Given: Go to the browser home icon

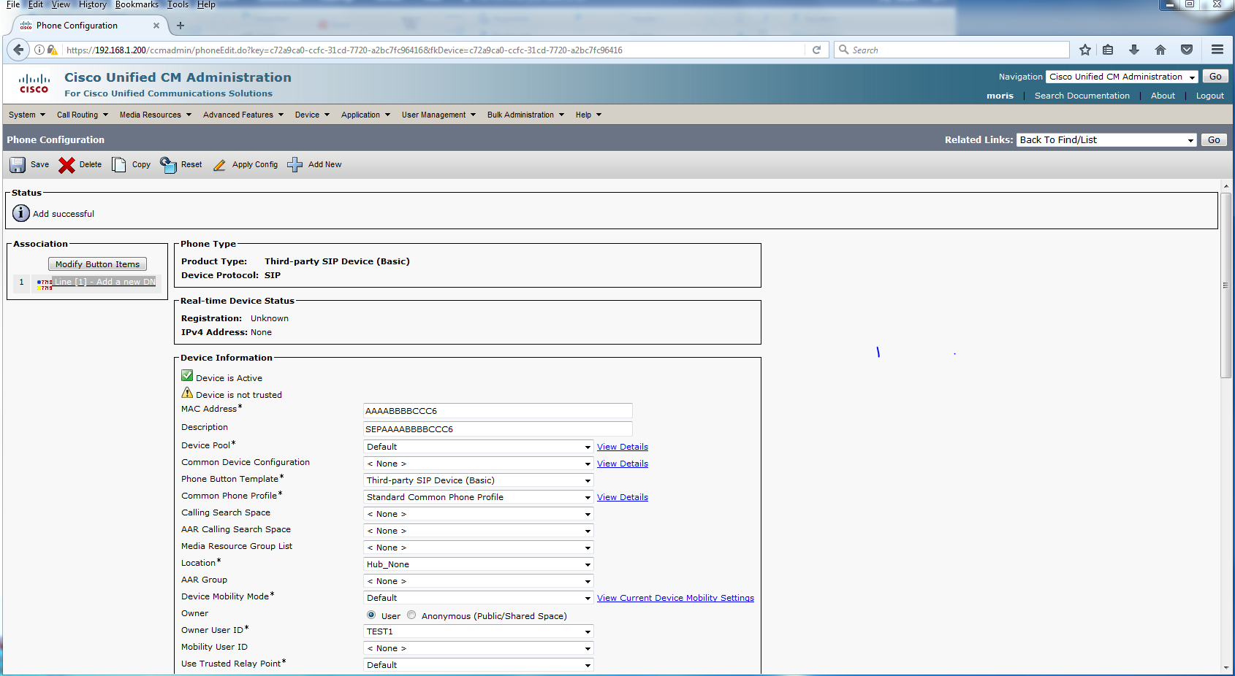Looking at the screenshot, I should (1160, 50).
